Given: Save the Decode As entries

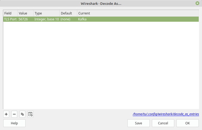Looking at the screenshot, I should (x=138, y=123).
